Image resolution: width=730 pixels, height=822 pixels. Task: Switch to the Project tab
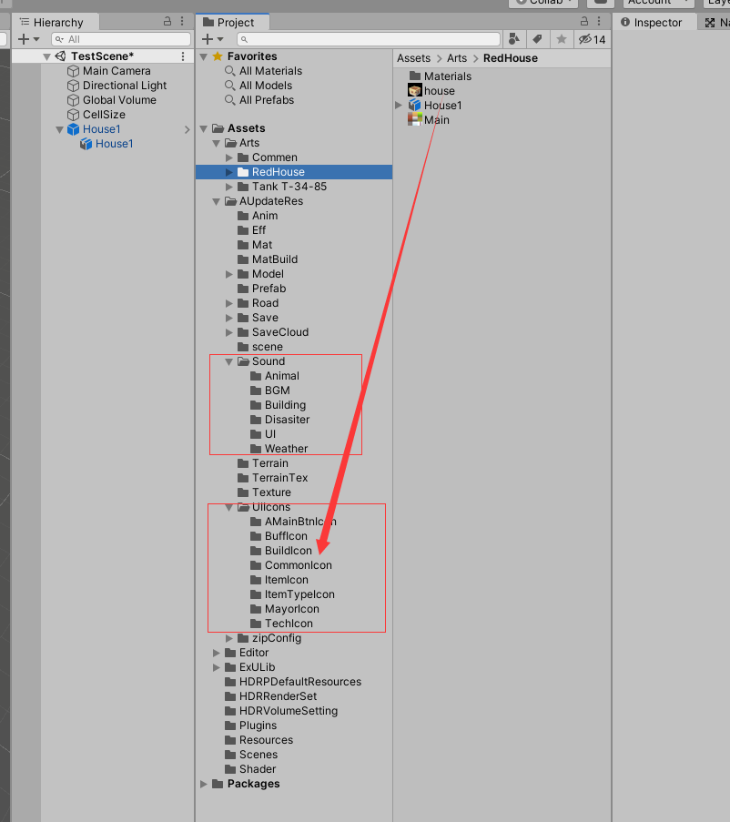(233, 22)
